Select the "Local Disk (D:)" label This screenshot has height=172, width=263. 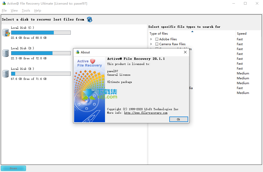(22, 48)
